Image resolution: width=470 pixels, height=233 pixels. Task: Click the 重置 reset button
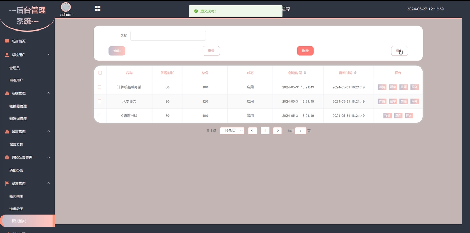tap(211, 51)
